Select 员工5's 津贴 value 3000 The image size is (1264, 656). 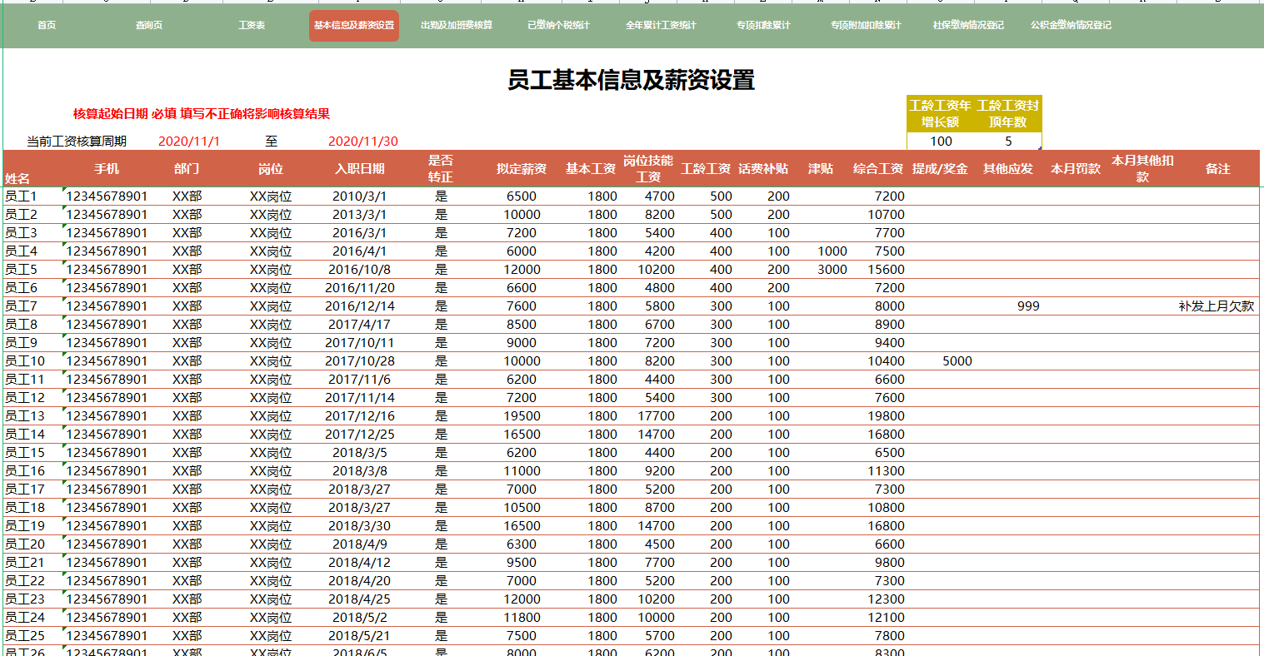click(832, 270)
